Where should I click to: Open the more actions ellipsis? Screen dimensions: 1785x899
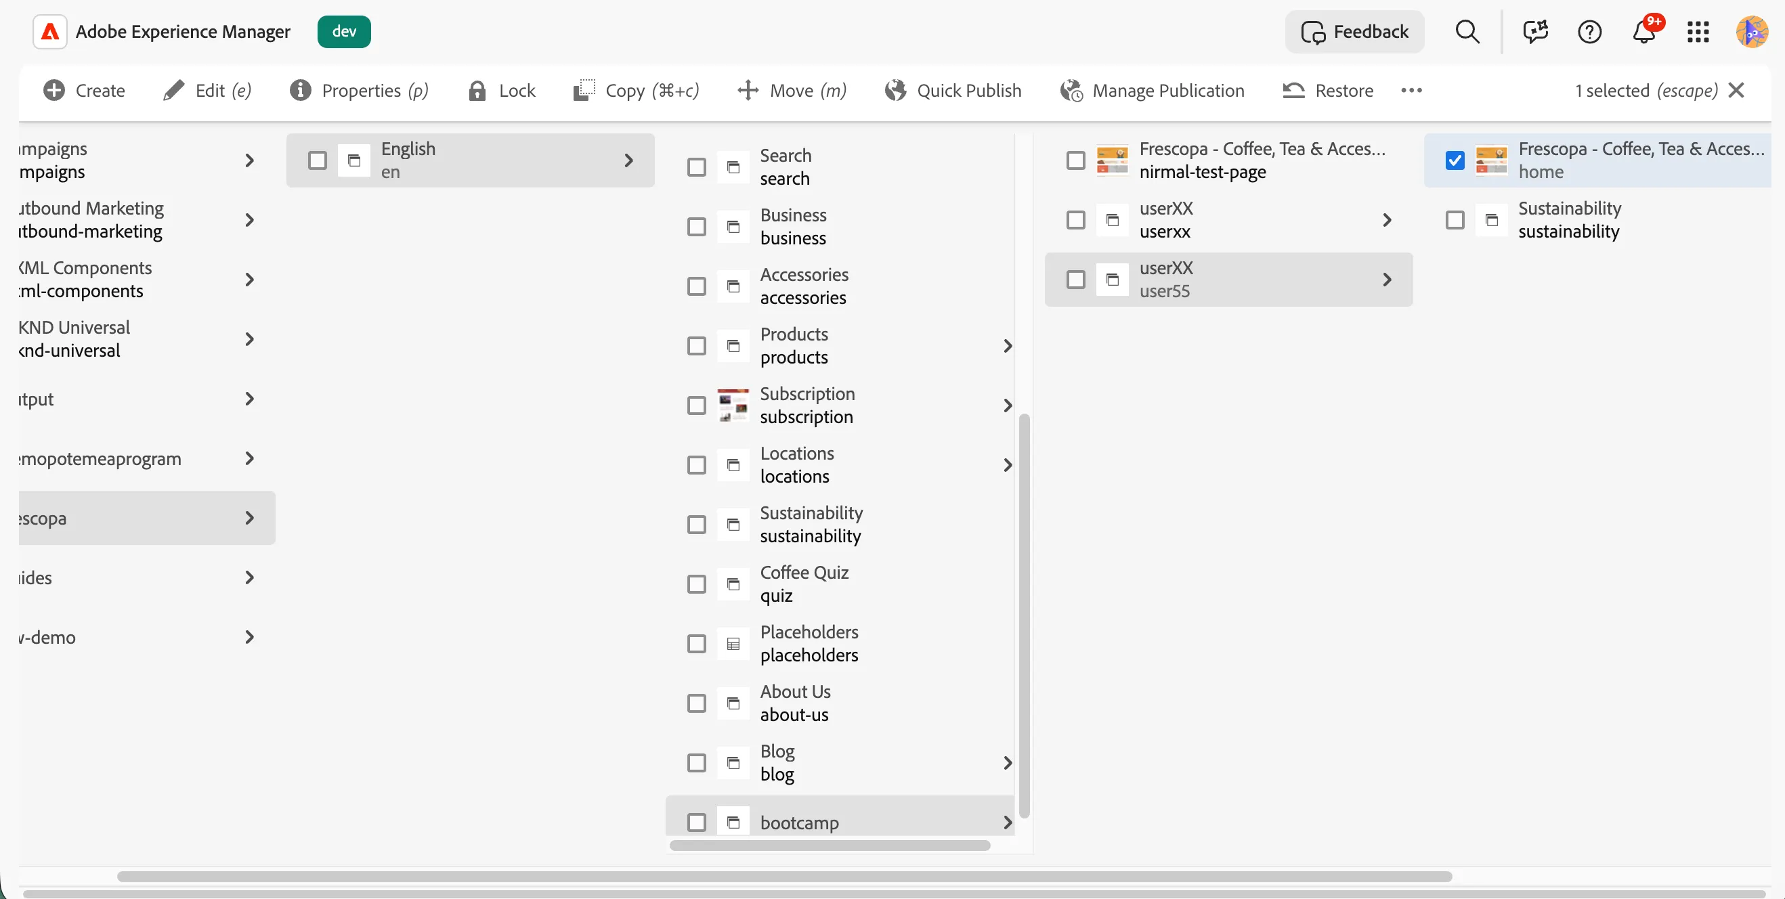(1411, 91)
